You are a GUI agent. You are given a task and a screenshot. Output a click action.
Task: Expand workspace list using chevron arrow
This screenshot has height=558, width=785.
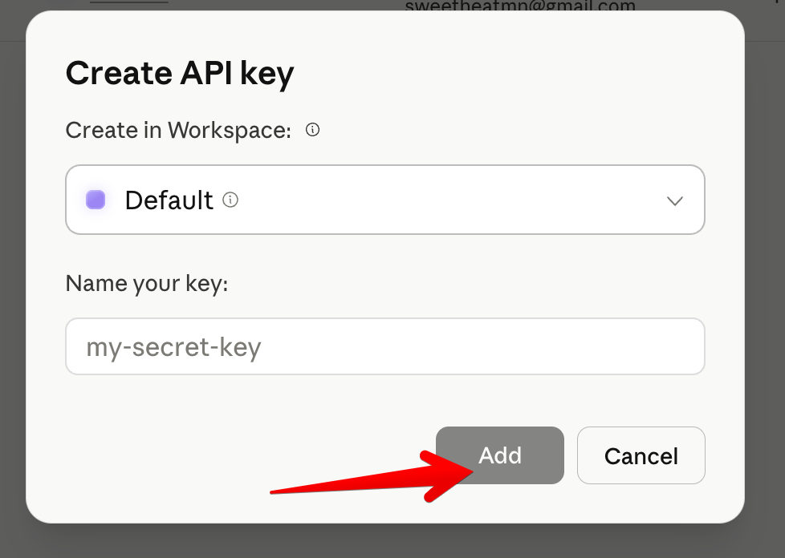pyautogui.click(x=675, y=200)
